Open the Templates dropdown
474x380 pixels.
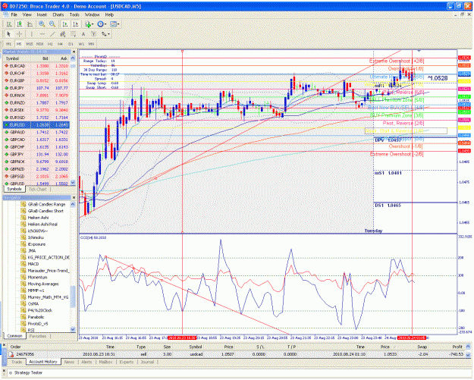(115, 24)
